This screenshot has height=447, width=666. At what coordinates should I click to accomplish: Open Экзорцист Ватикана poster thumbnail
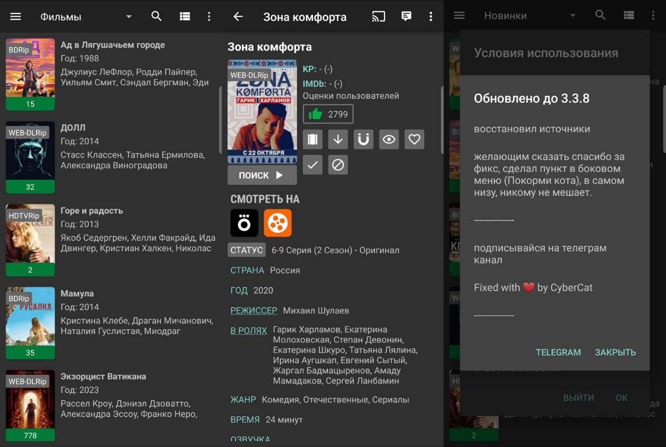pos(30,405)
